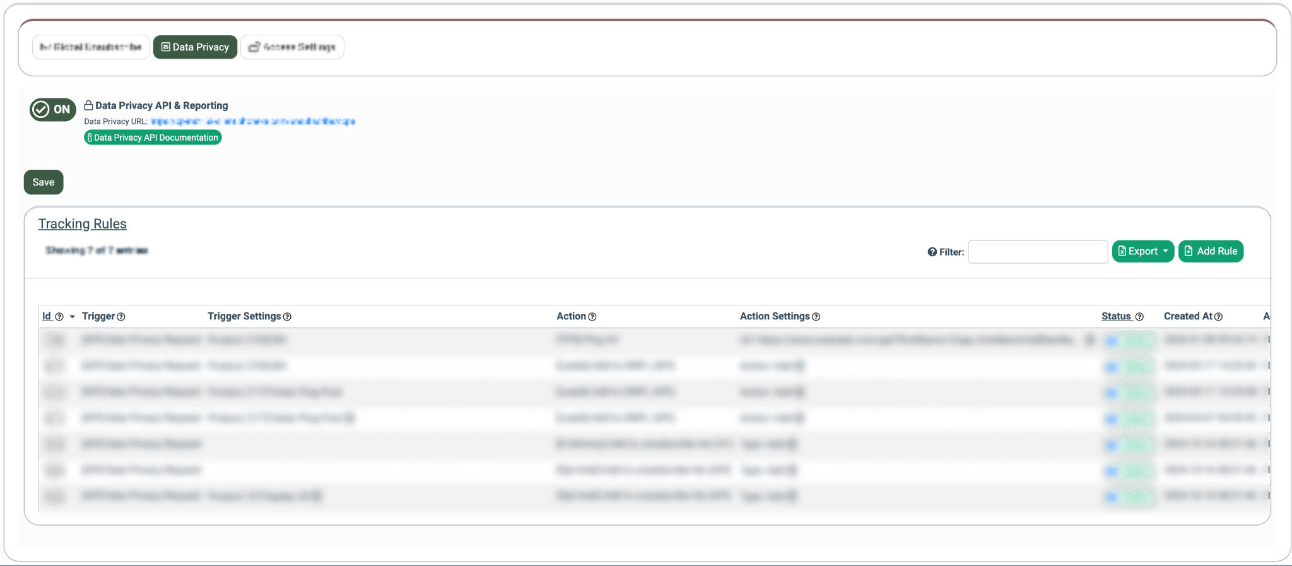Open Data Privacy API Documentation link

[x=153, y=138]
